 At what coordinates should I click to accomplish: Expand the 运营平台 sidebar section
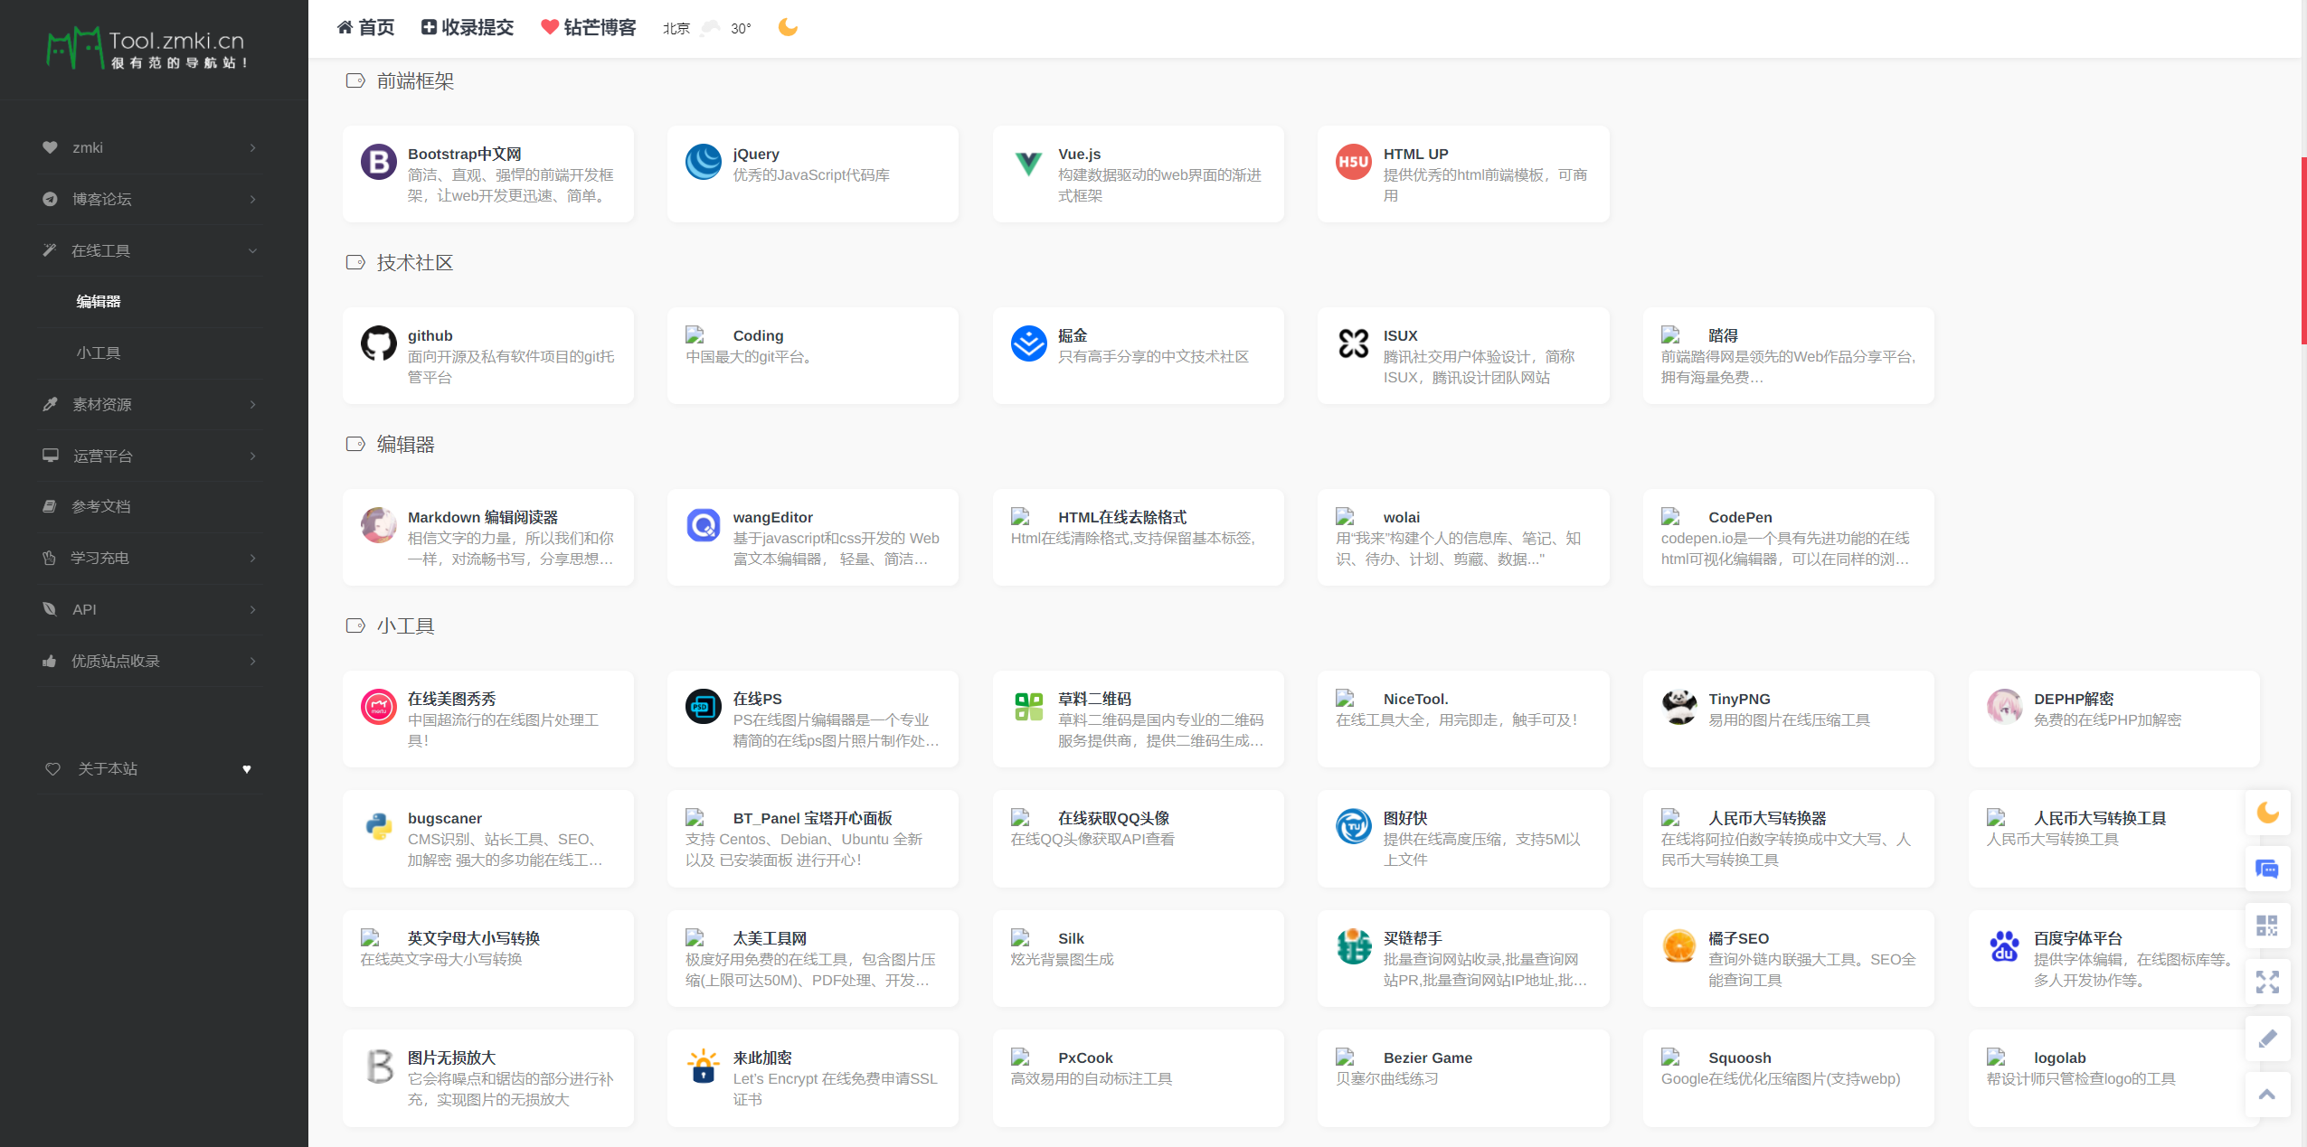click(148, 456)
